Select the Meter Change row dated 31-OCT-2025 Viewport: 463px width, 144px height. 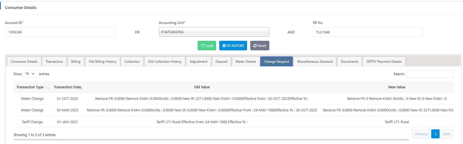click(x=233, y=99)
